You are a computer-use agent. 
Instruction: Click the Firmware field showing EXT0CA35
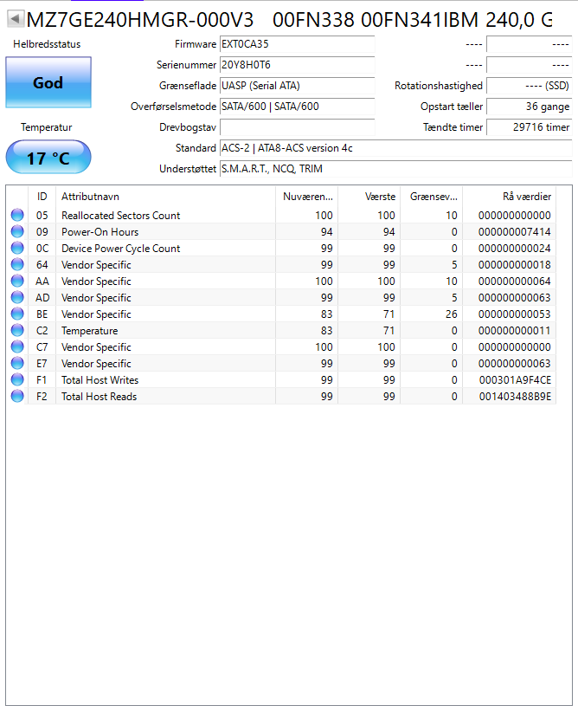pyautogui.click(x=297, y=44)
